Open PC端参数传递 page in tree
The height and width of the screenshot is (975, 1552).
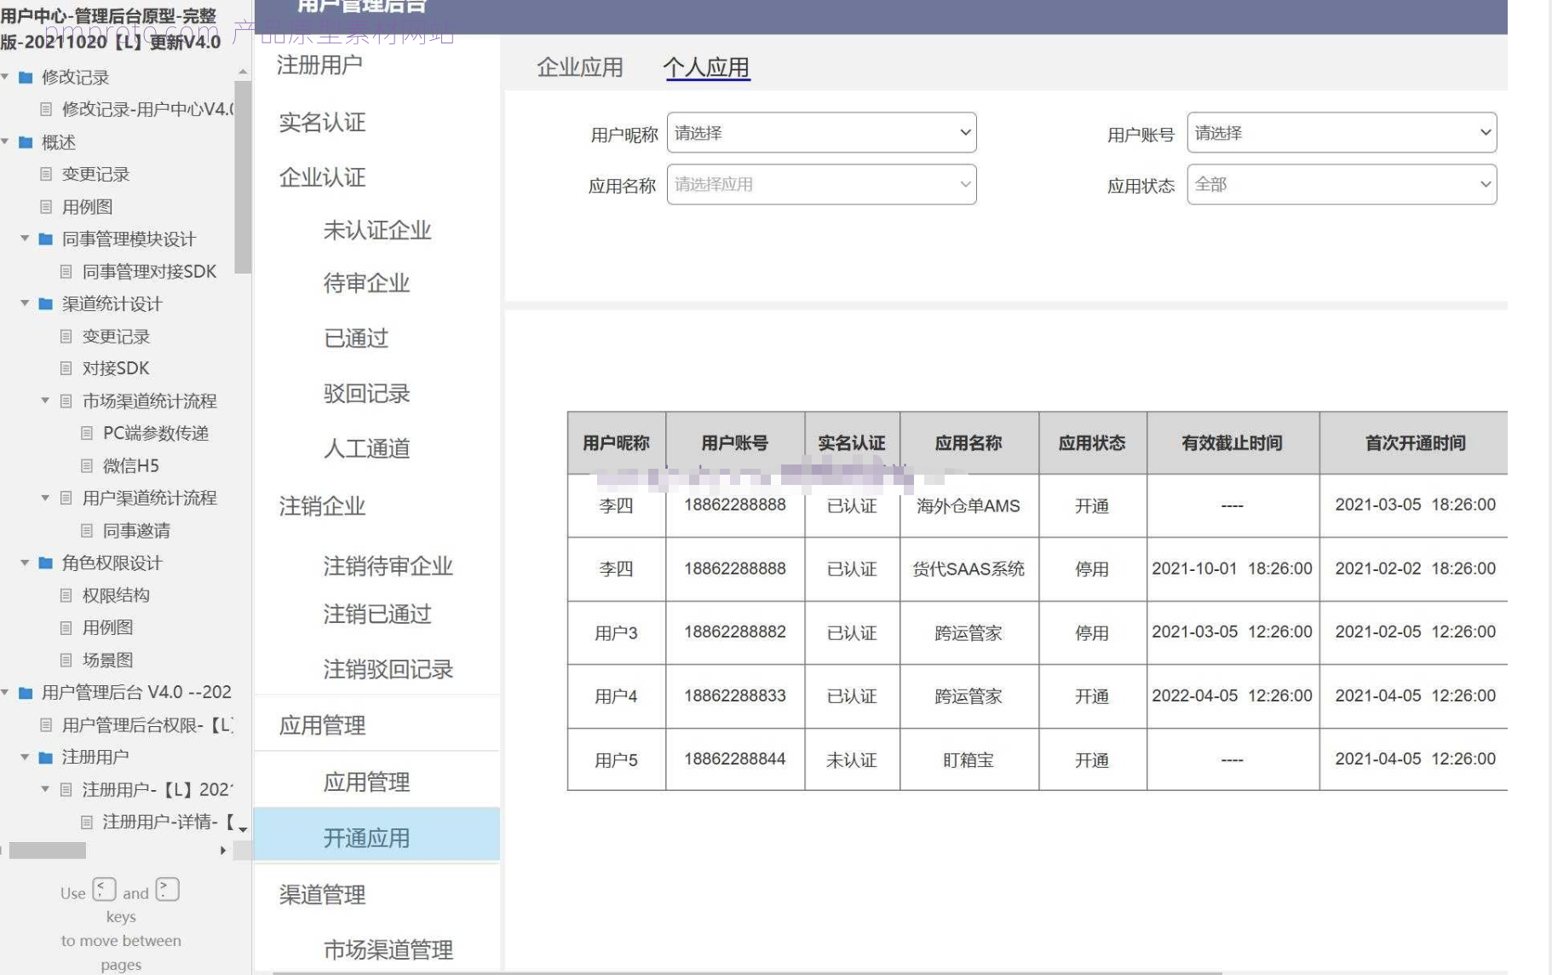point(155,434)
